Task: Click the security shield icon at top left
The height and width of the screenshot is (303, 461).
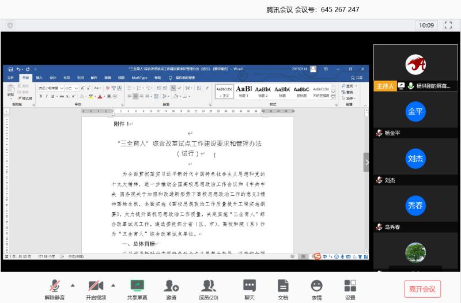Action: click(x=10, y=25)
